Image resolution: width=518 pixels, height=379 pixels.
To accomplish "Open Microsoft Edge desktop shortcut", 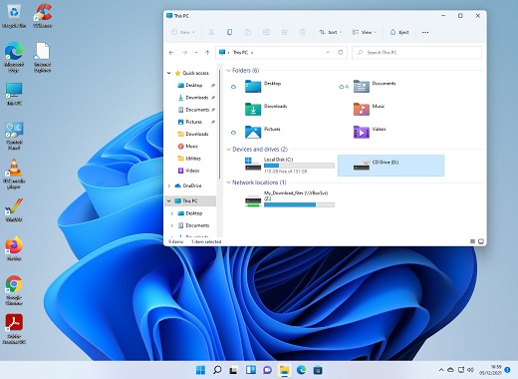I will 14,57.
